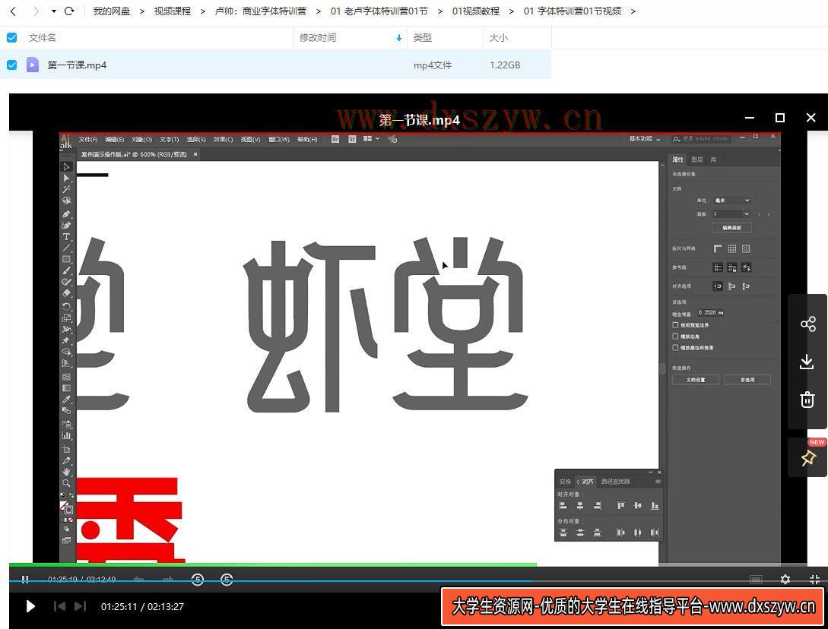Open the history dropdown arrow in navigation
The image size is (828, 629).
(x=54, y=11)
